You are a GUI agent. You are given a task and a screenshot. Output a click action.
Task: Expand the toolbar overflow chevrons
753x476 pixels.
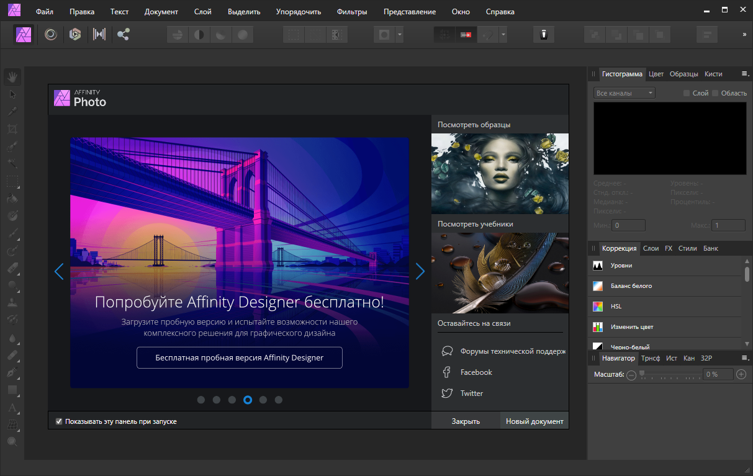coord(744,35)
